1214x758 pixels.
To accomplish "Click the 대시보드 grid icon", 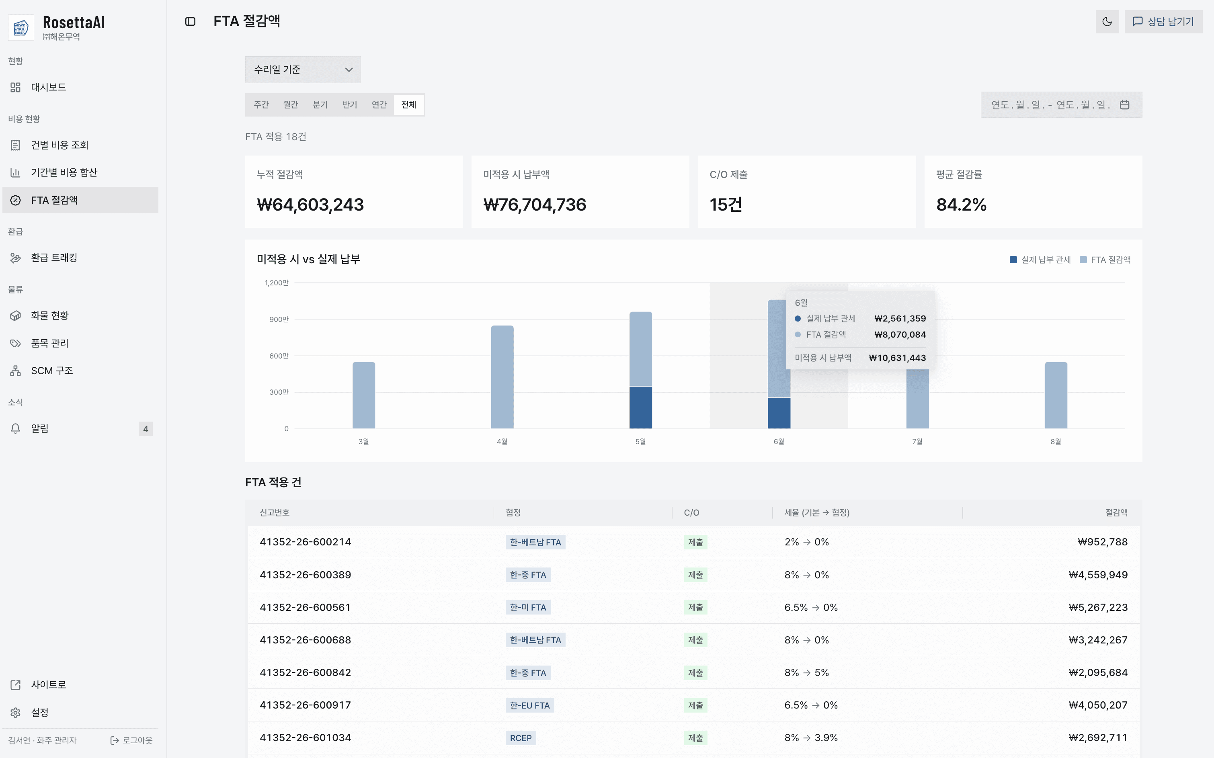I will click(16, 87).
